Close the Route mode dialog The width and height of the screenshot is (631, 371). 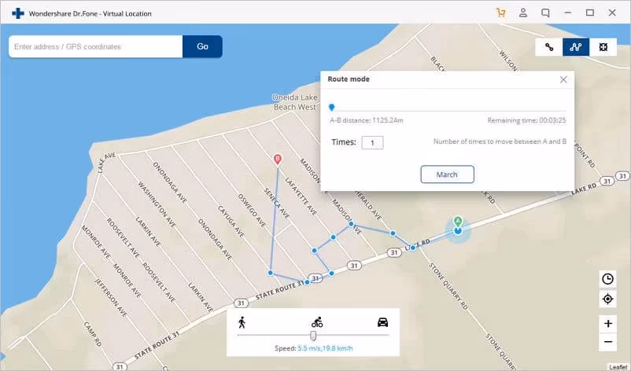tap(563, 79)
